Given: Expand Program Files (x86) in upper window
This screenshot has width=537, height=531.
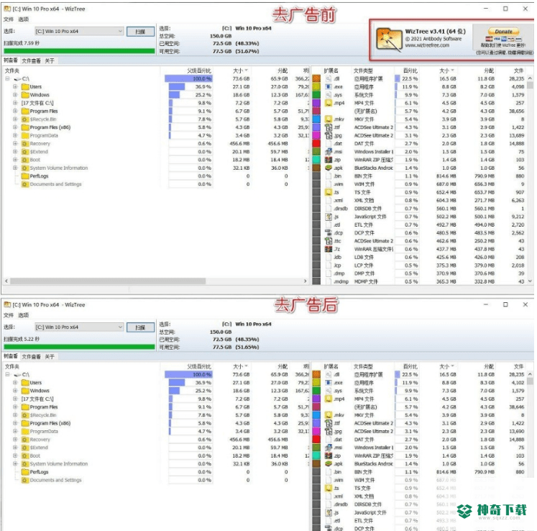Looking at the screenshot, I should pyautogui.click(x=15, y=127).
